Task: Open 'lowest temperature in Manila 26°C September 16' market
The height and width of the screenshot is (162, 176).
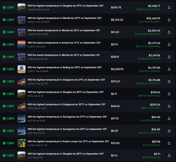Action: tap(64, 55)
